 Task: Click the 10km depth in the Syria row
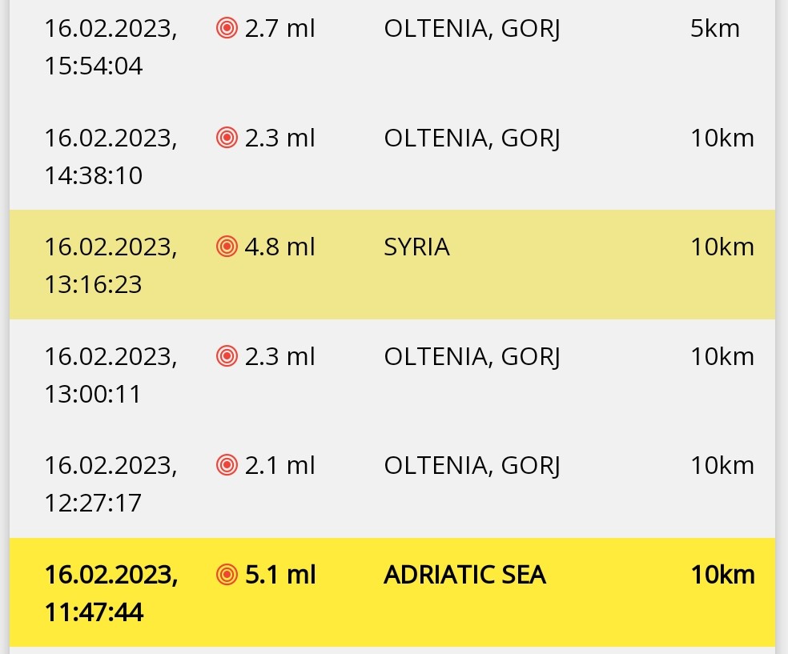722,247
